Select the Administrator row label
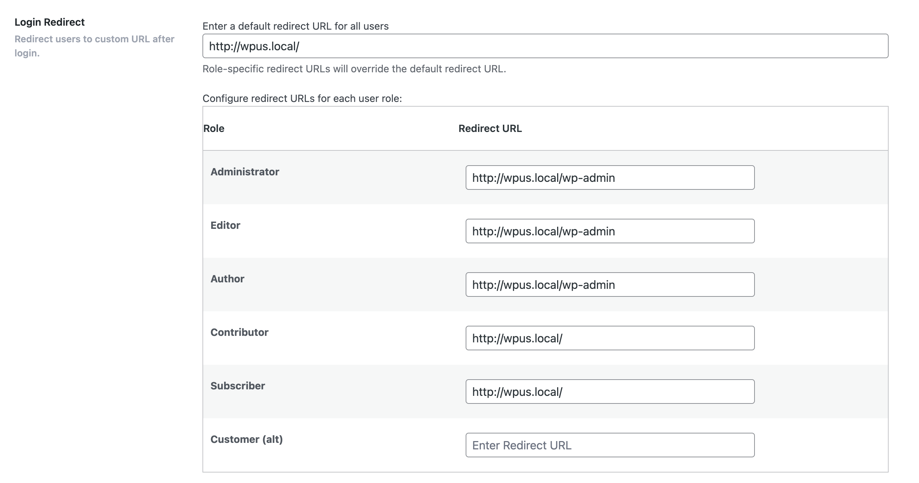Screen dimensions: 919x483 245,172
